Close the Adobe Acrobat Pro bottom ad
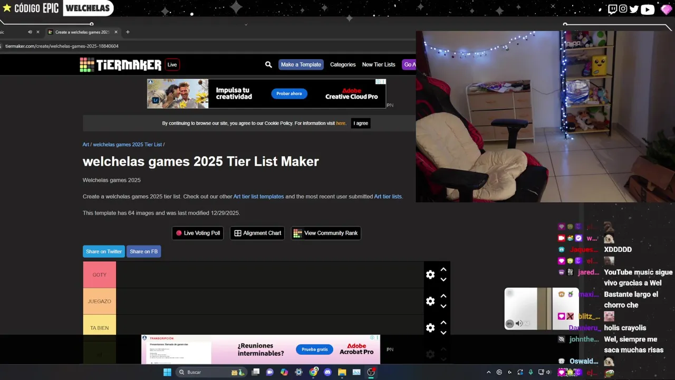 378,337
